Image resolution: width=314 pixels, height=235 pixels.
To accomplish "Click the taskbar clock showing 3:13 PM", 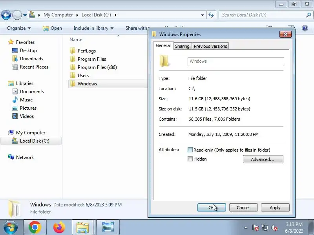I will tap(294, 228).
